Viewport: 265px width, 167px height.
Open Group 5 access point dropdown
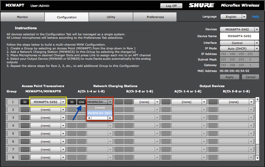pos(48,134)
